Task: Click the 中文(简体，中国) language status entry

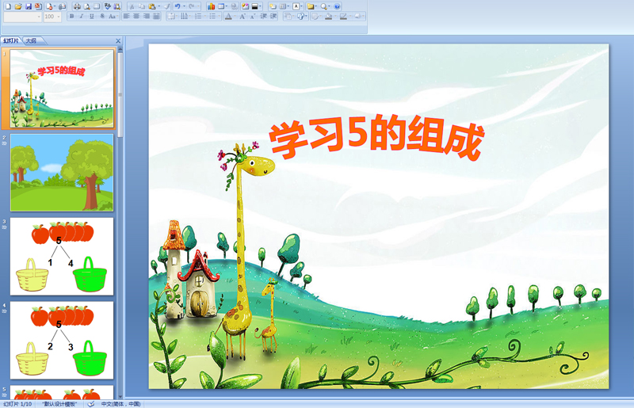Action: 121,404
